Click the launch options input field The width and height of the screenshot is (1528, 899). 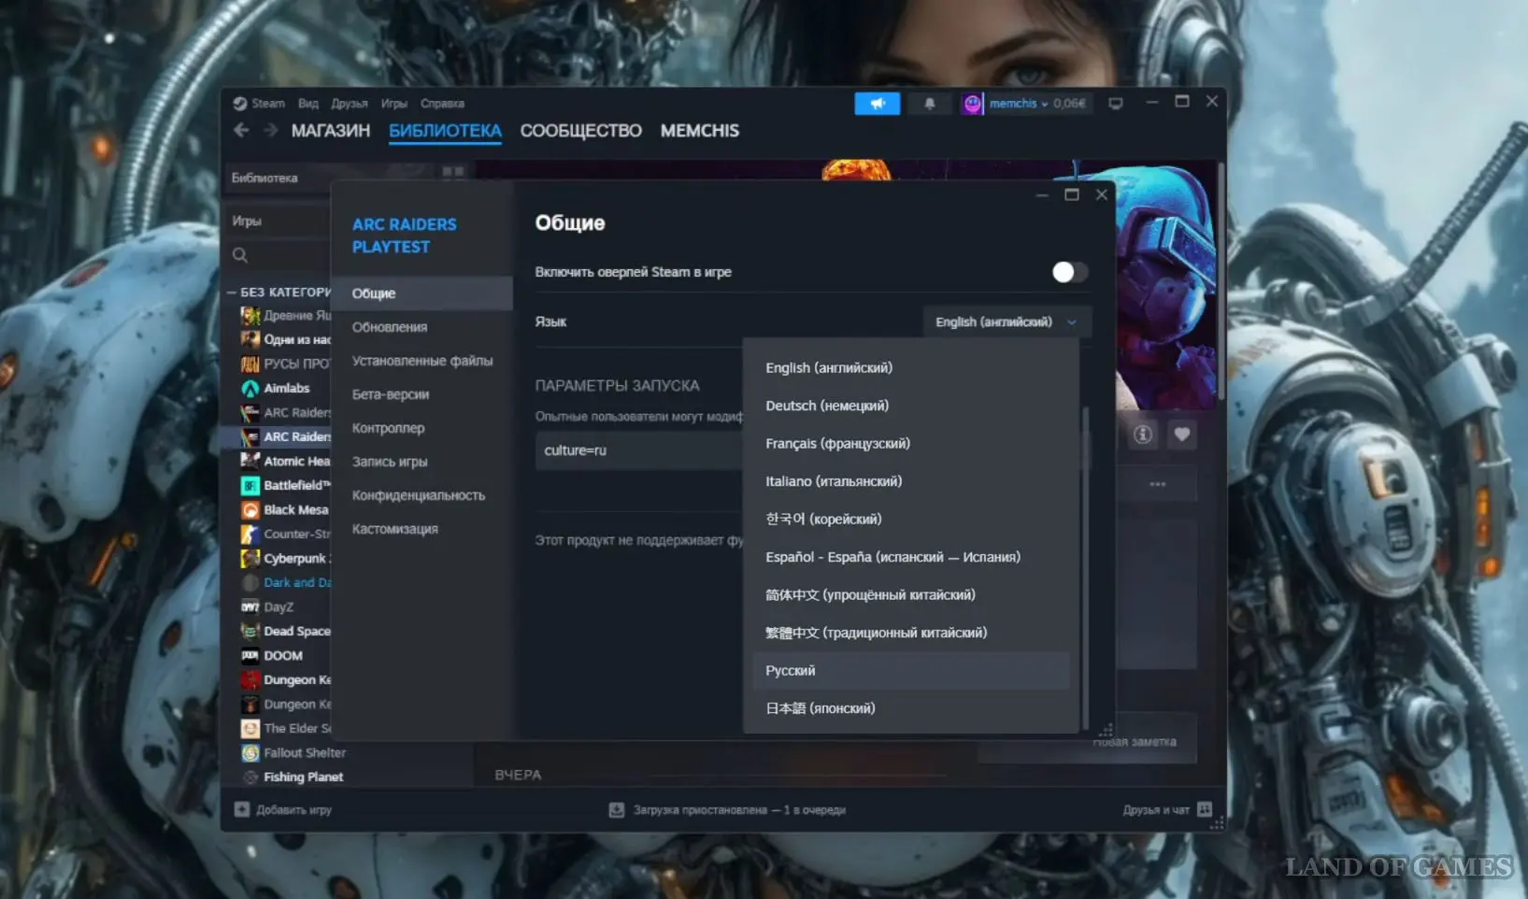click(x=637, y=450)
